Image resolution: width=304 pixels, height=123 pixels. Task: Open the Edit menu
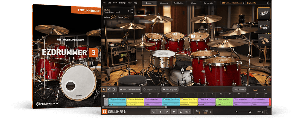pyautogui.click(x=109, y=3)
